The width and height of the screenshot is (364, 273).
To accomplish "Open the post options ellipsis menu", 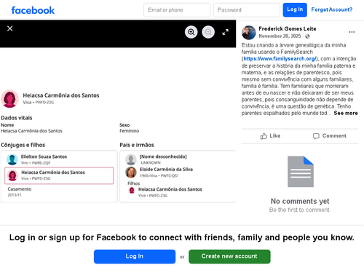I will [x=352, y=32].
